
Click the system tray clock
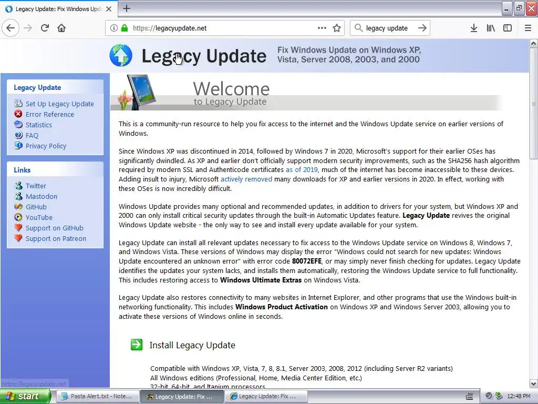pyautogui.click(x=519, y=396)
